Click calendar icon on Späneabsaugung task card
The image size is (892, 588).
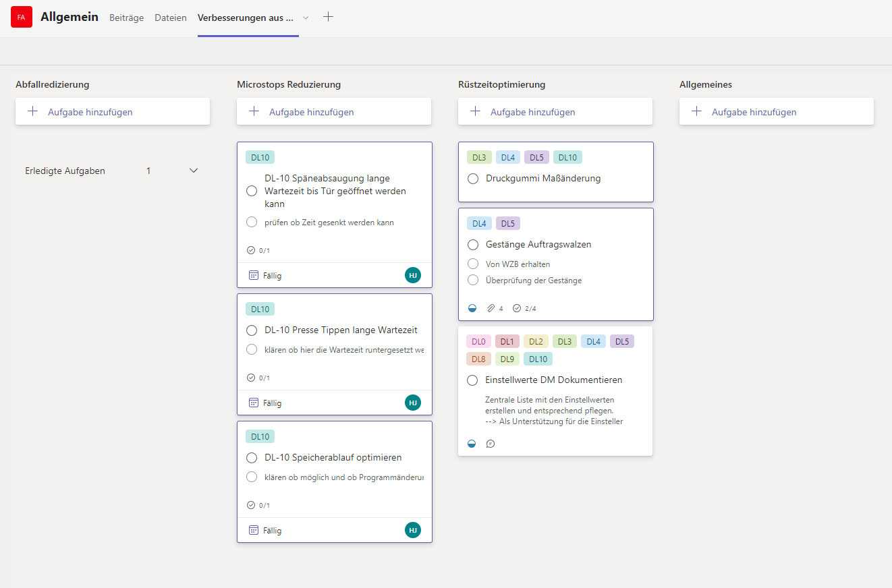point(254,275)
